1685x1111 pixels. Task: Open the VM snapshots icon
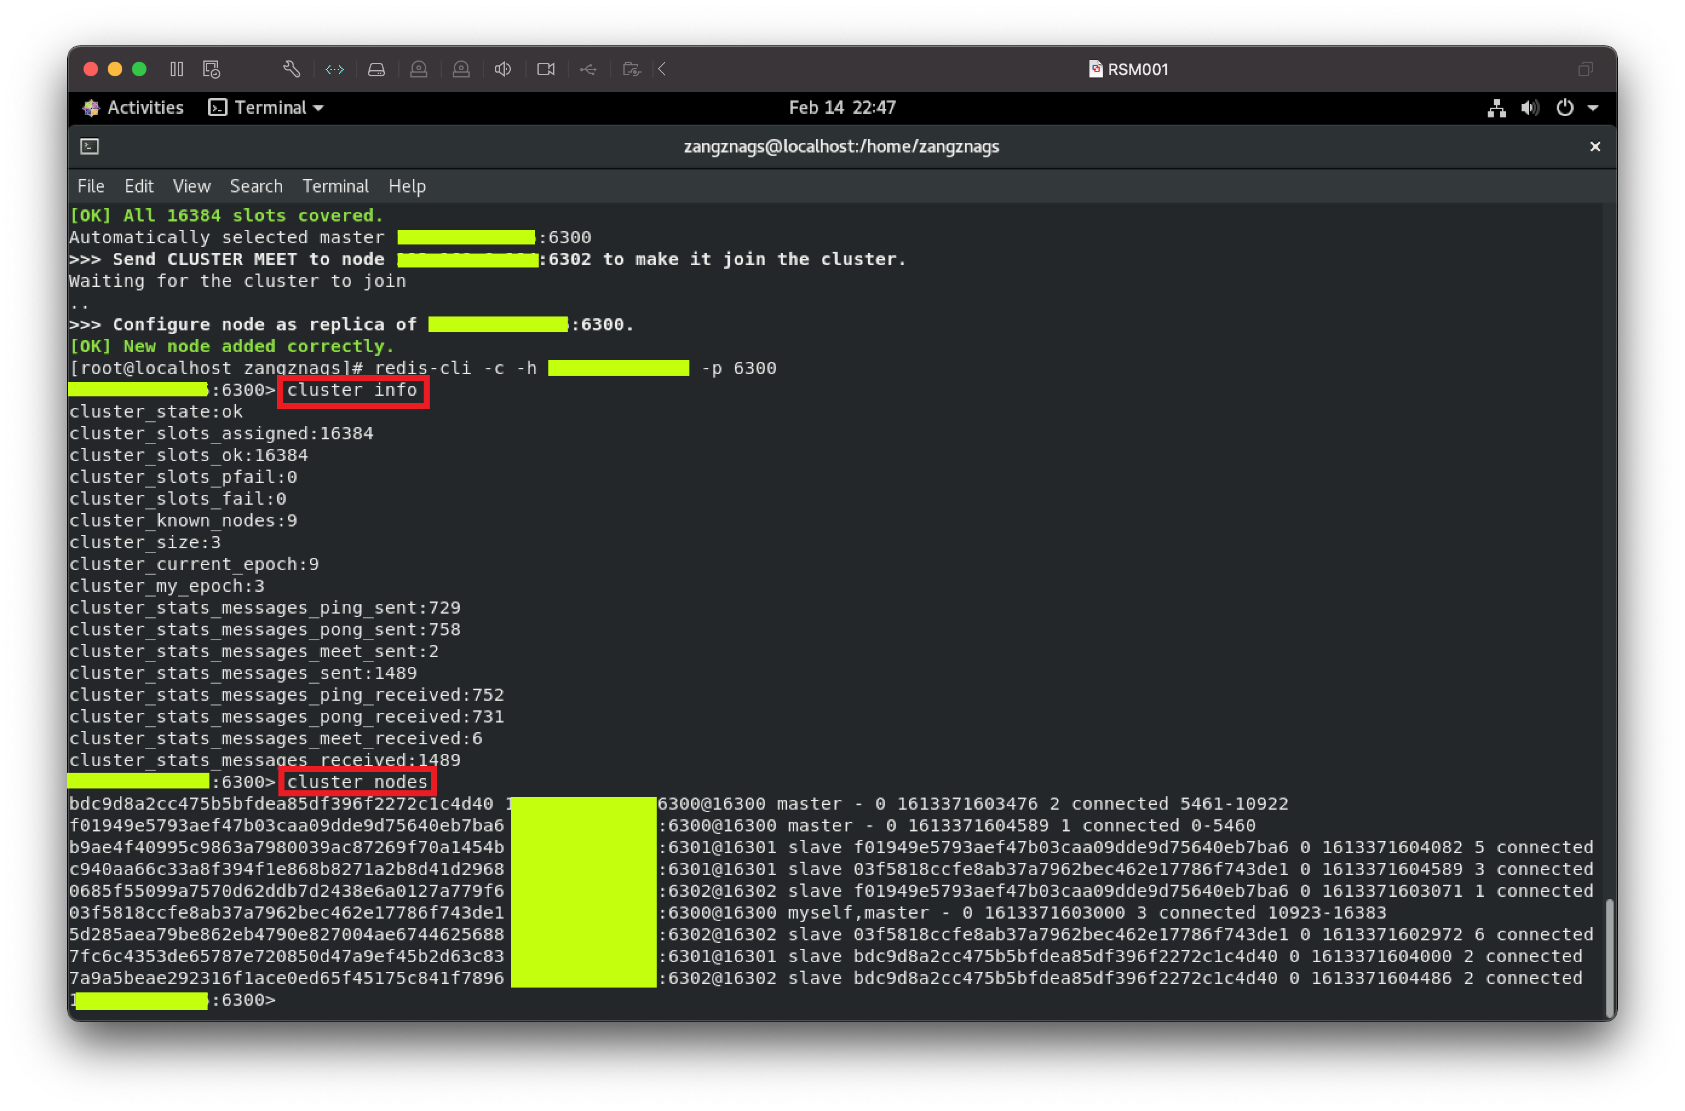[211, 69]
